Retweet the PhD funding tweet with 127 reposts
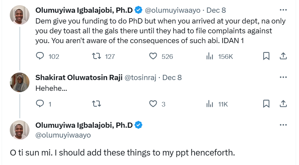Viewport: 299px width, 165px height. click(x=97, y=56)
